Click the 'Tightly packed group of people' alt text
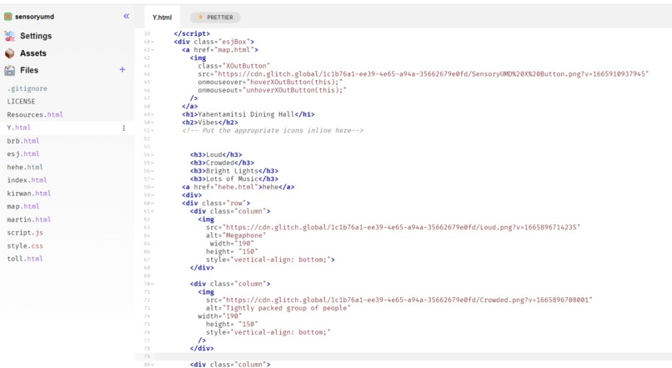Image resolution: width=672 pixels, height=368 pixels. point(288,308)
